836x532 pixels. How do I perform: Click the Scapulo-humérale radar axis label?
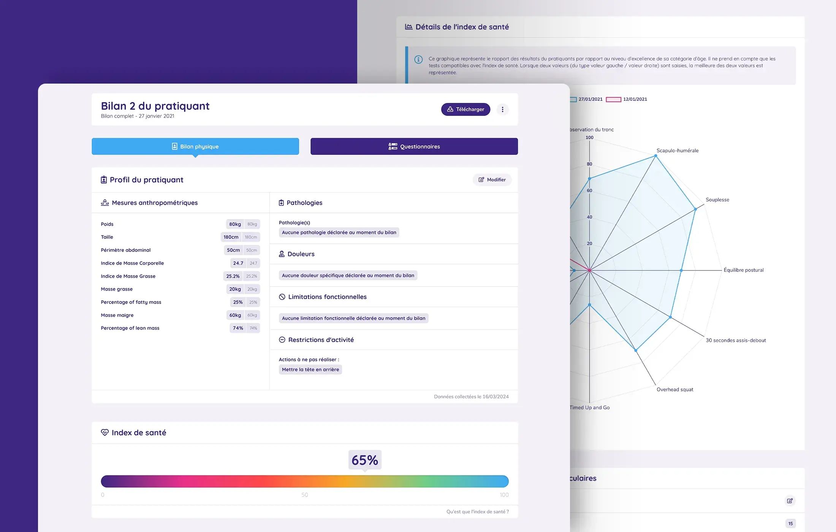pos(678,150)
